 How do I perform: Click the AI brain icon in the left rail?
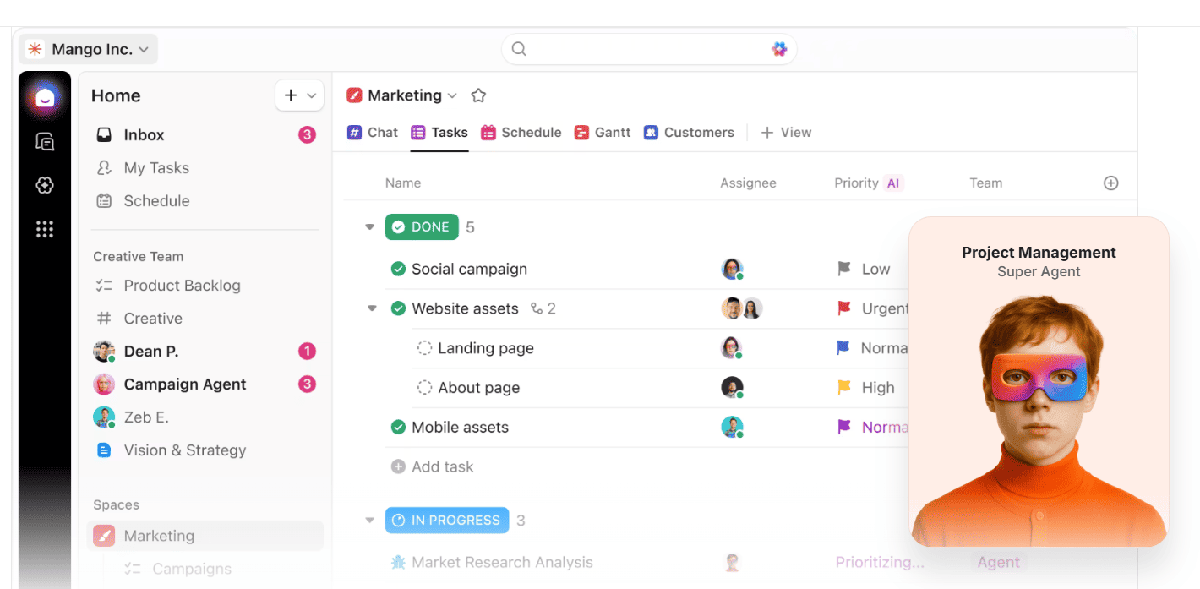(x=45, y=185)
